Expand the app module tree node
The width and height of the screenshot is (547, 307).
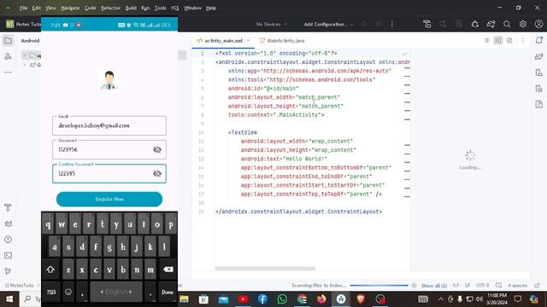[x=24, y=55]
